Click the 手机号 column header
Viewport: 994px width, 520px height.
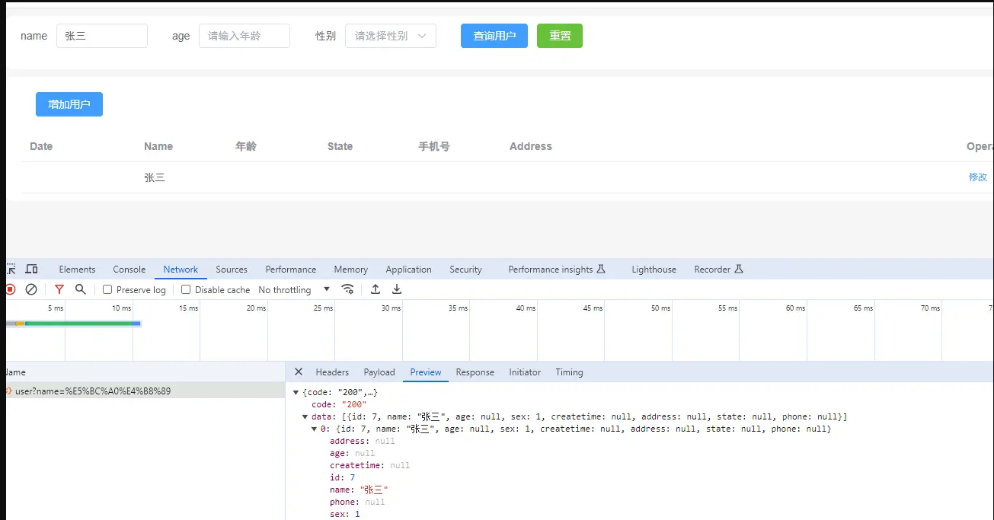[x=434, y=146]
